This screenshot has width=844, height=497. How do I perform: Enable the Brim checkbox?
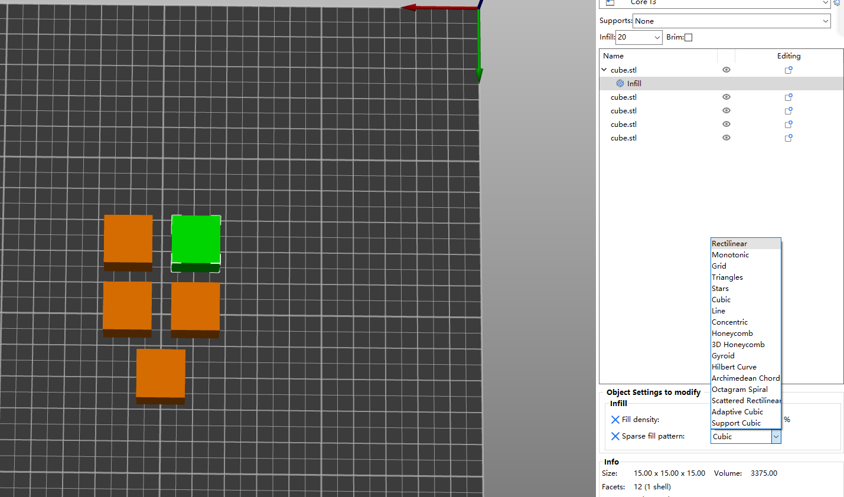click(x=688, y=37)
